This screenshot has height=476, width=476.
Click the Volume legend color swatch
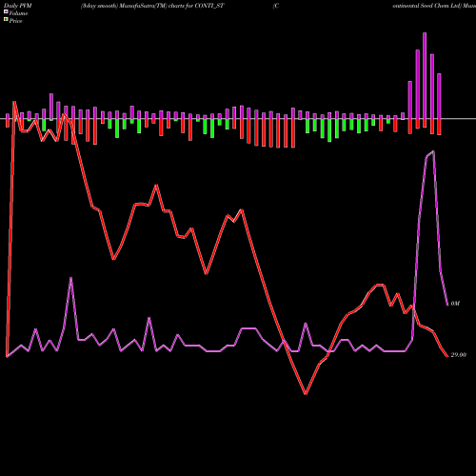[6, 11]
